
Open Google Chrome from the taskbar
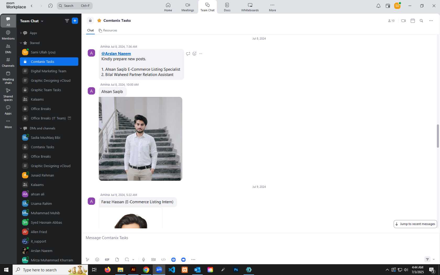tap(146, 270)
